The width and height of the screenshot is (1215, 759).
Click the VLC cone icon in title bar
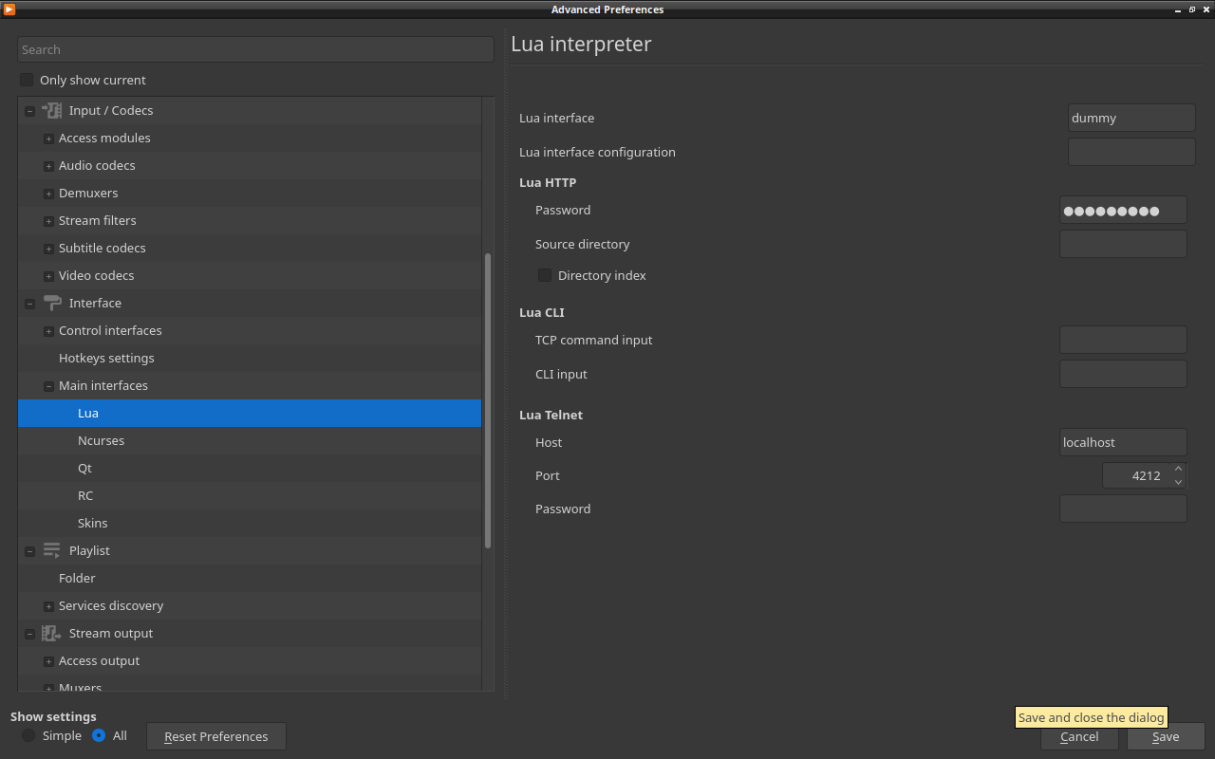9,9
